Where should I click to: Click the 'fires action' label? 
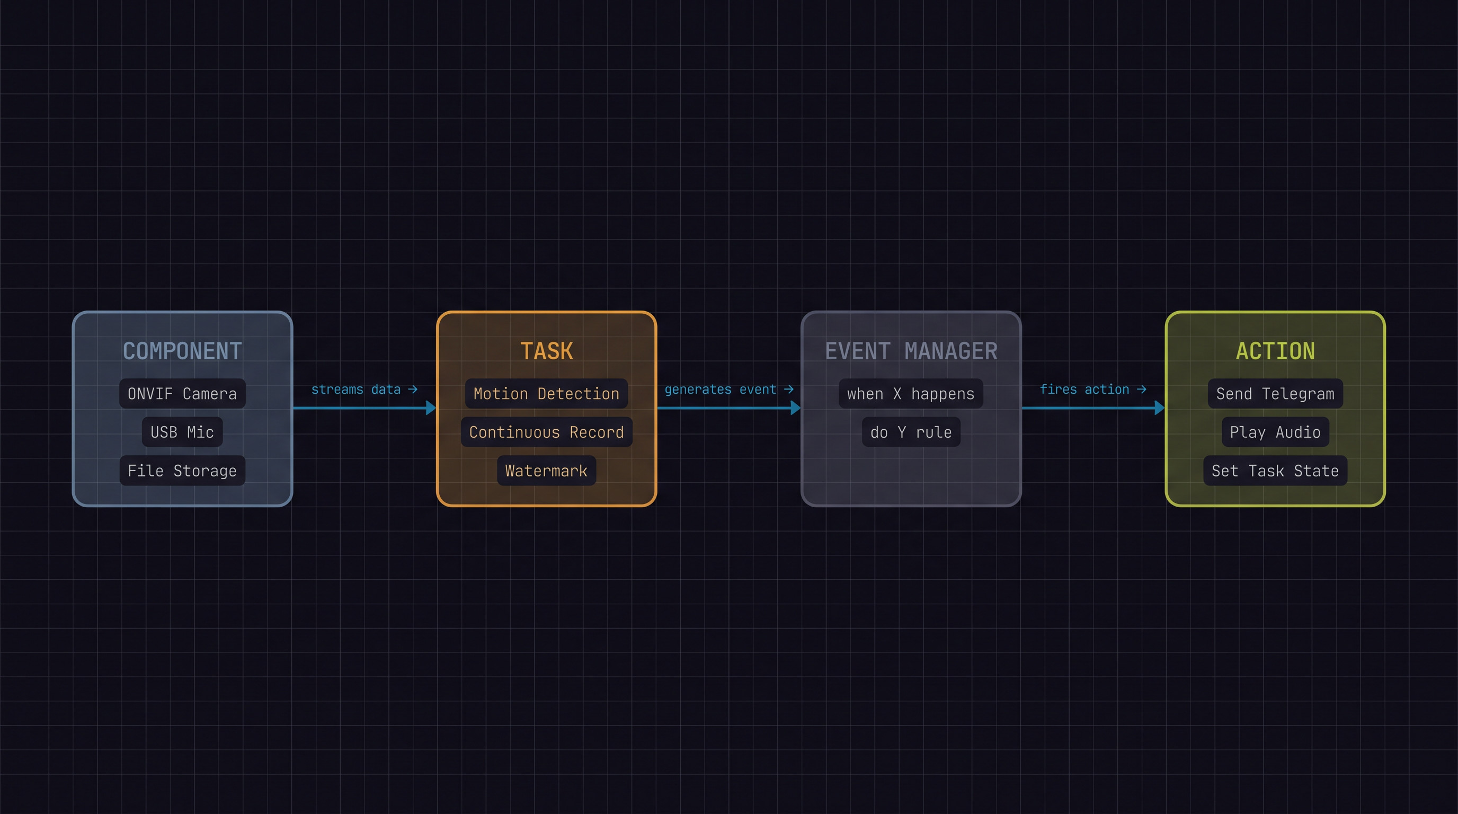tap(1093, 390)
